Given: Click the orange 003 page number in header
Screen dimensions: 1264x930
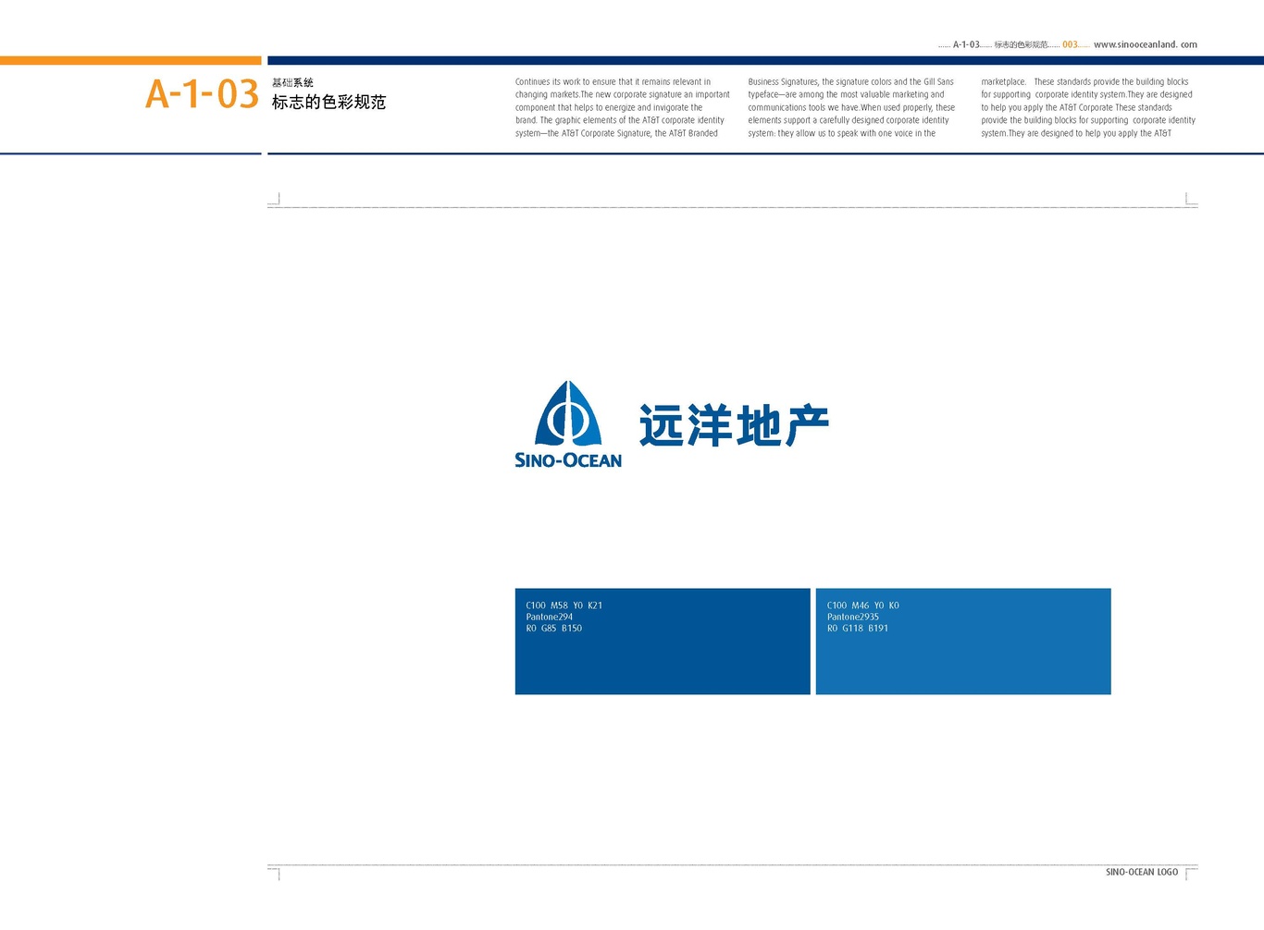Looking at the screenshot, I should tap(1070, 44).
